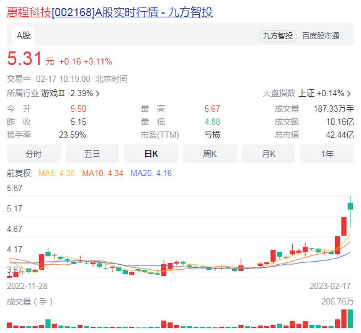Click the 换手率 value 23.59%
361x333 pixels.
[x=73, y=135]
